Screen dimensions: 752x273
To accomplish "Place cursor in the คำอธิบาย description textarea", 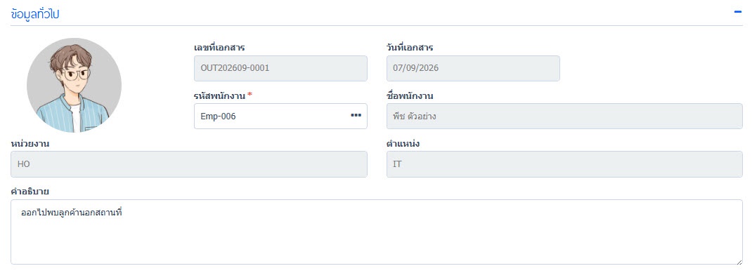I will (x=377, y=232).
